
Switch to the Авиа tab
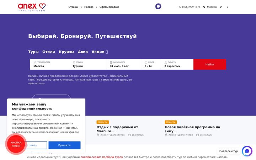tap(83, 52)
